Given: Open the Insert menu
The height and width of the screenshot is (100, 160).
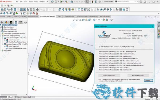Looking at the screenshot, I should point(31,2).
